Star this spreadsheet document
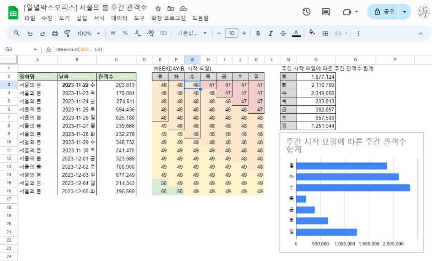The image size is (432, 261). 158,8
